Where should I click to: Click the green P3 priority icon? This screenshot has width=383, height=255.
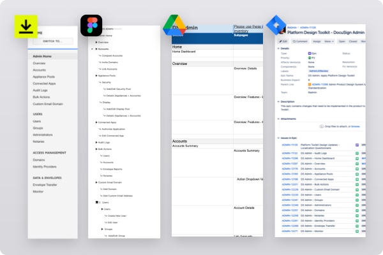tap(309, 59)
